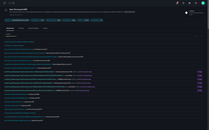The height and width of the screenshot is (130, 209).
Task: Click the clock icon beside notifications bell
Action: click(183, 3)
